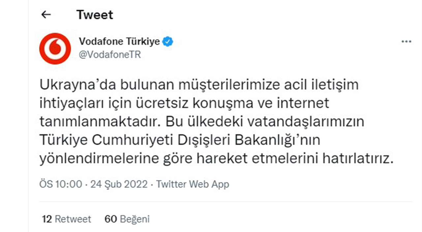422x232 pixels.
Task: Click the 'Tweet' page header title
Action: point(95,14)
